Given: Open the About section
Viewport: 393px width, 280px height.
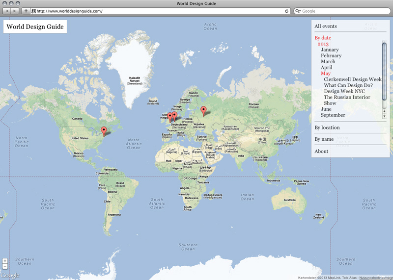Looking at the screenshot, I should [x=321, y=152].
